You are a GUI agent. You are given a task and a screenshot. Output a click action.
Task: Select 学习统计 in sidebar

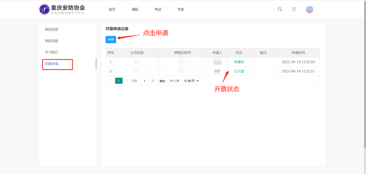(x=51, y=52)
